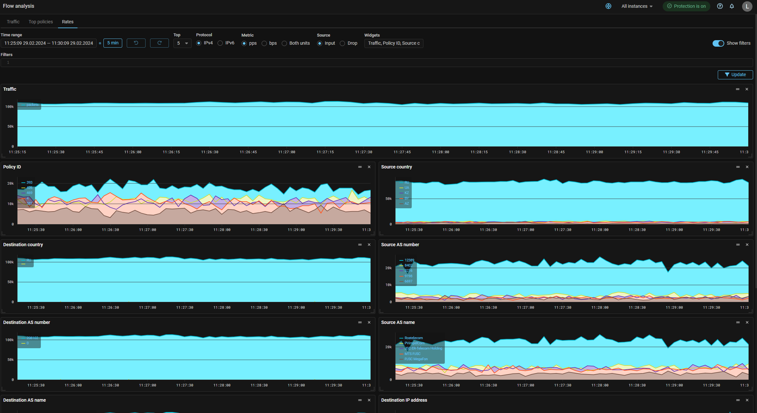Click the network globe icon in header
Image resolution: width=757 pixels, height=413 pixels.
pyautogui.click(x=608, y=6)
